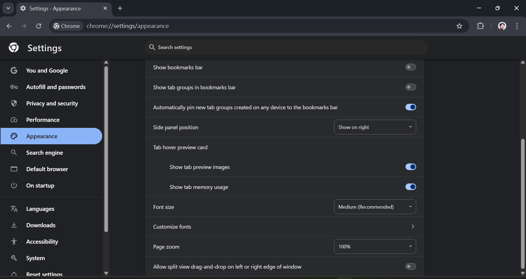Go to Privacy and security settings

(52, 103)
